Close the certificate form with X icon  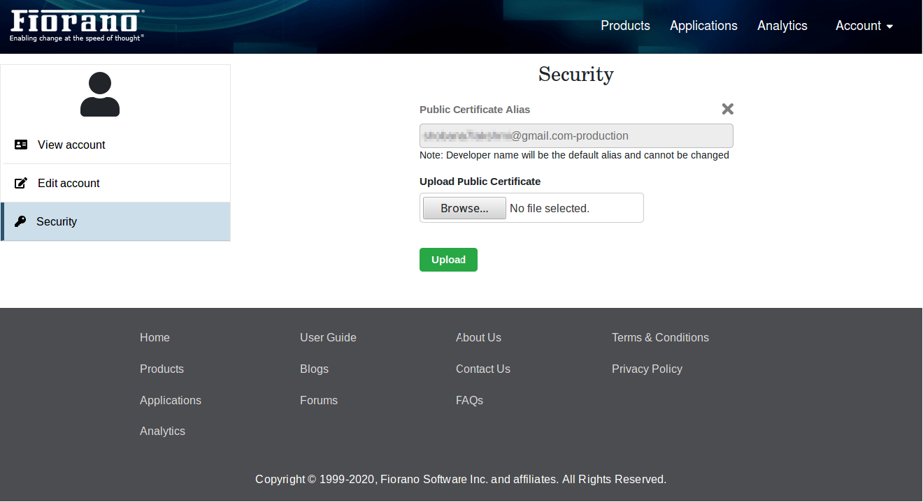click(727, 109)
